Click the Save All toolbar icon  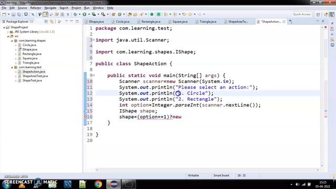pos(19,14)
